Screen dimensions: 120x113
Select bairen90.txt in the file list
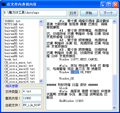point(14,53)
